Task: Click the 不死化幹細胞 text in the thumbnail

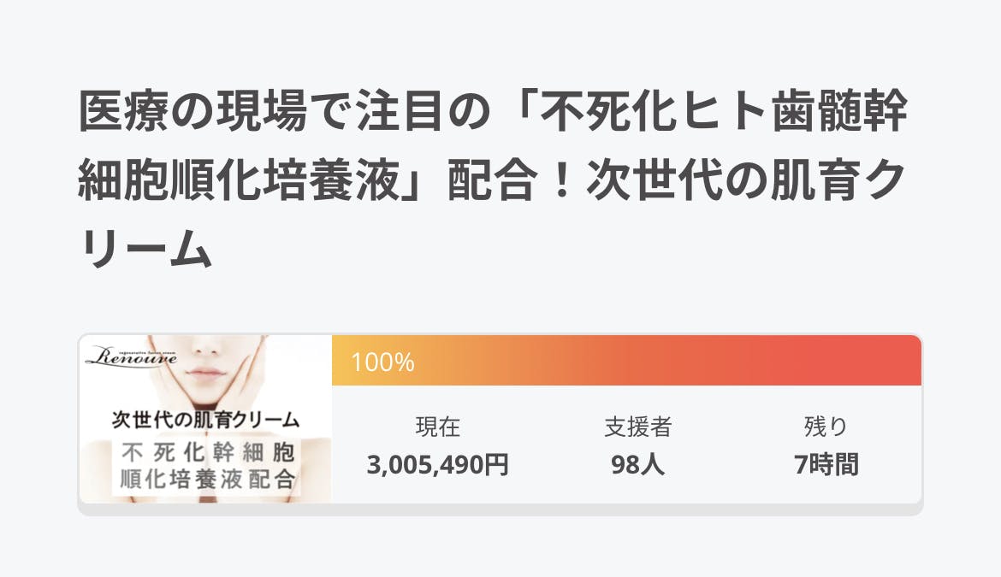Action: pyautogui.click(x=205, y=451)
